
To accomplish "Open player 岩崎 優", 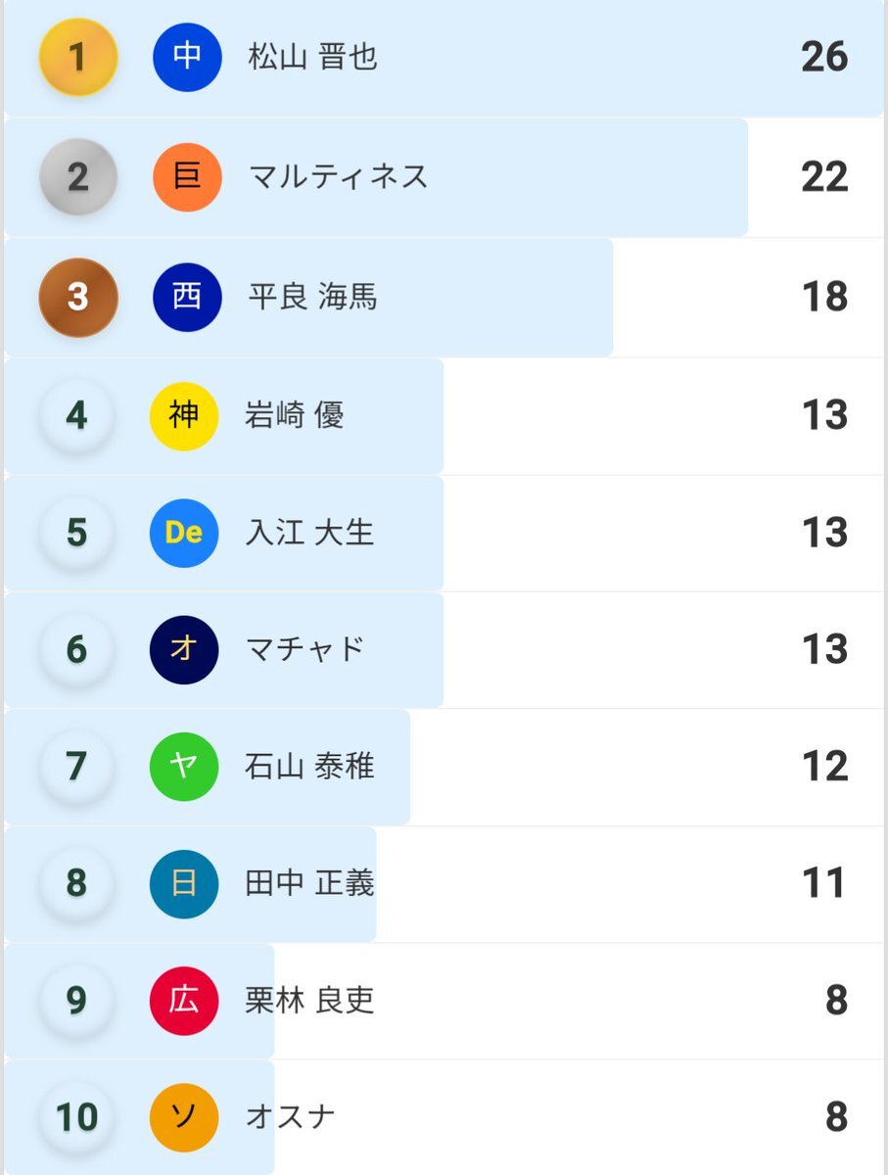I will click(x=295, y=416).
